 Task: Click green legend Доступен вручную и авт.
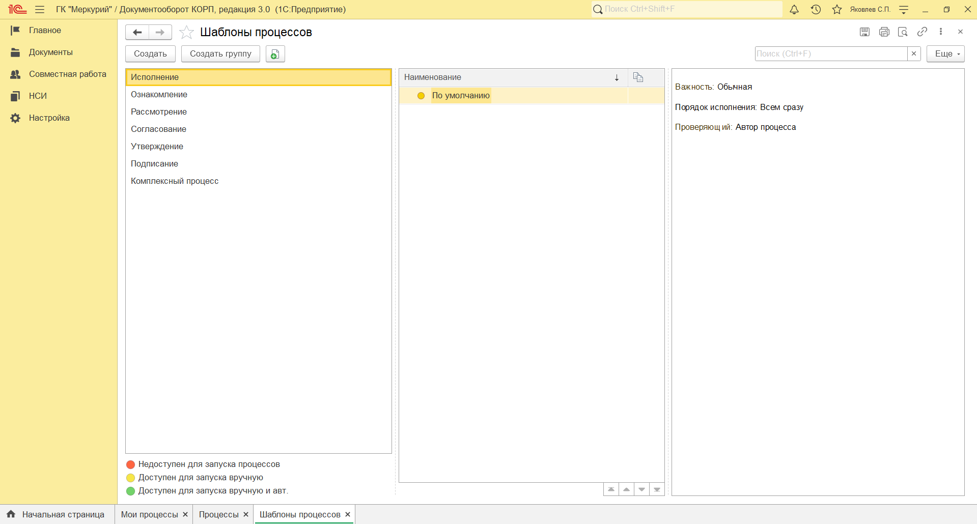(207, 490)
